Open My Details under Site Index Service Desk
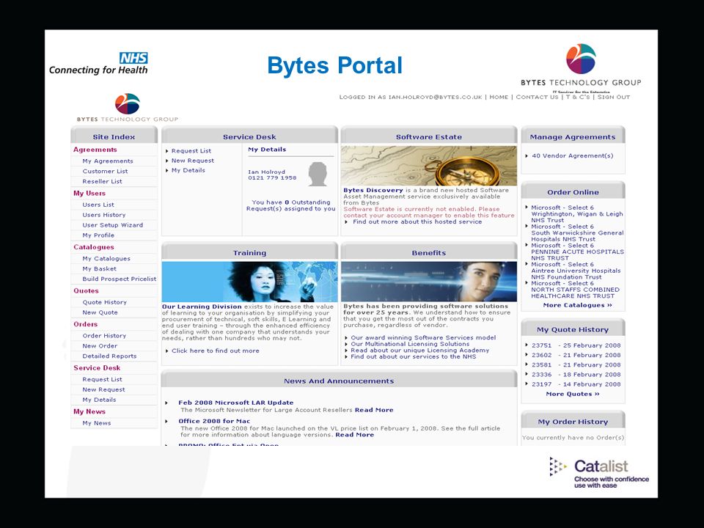 tap(99, 400)
